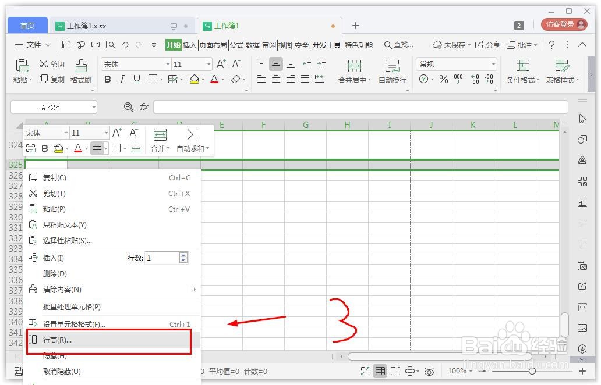Toggle the eye protection mode icon

(429, 371)
